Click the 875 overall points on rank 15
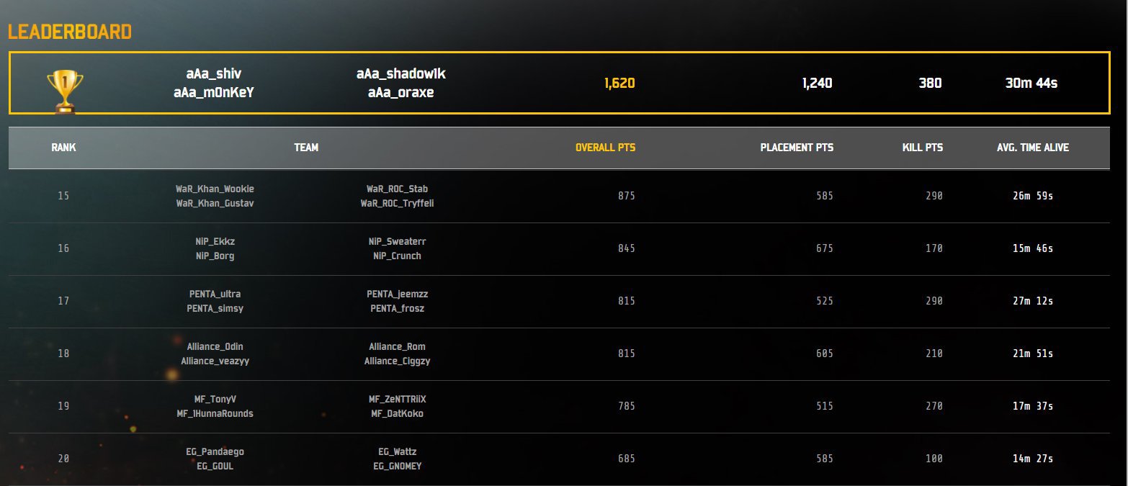The height and width of the screenshot is (486, 1128). (x=627, y=196)
